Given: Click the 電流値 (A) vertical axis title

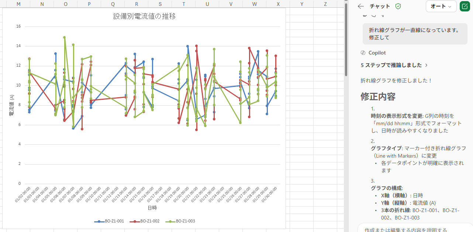Looking at the screenshot, I should pyautogui.click(x=11, y=105).
